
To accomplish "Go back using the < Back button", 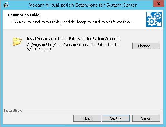I will tap(87, 118).
